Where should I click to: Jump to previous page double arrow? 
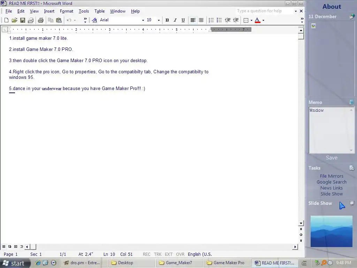click(x=301, y=229)
